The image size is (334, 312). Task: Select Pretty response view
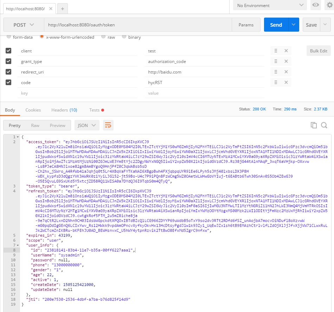14,125
